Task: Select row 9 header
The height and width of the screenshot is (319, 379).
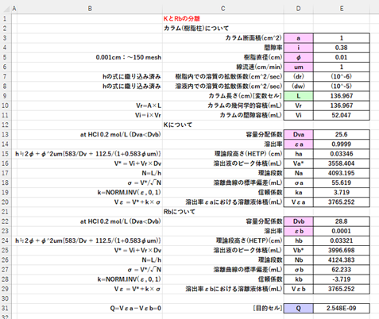Action: 6,96
